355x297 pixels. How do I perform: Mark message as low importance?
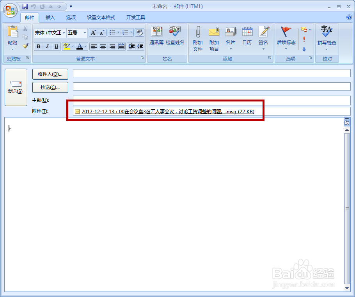[x=304, y=49]
